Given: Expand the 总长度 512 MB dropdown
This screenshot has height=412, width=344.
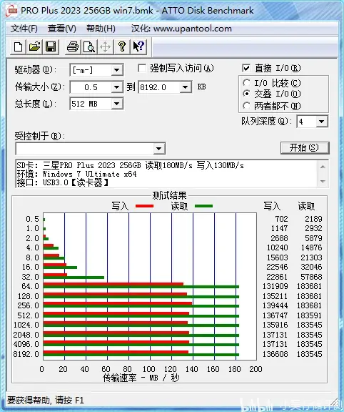Looking at the screenshot, I should coord(116,104).
